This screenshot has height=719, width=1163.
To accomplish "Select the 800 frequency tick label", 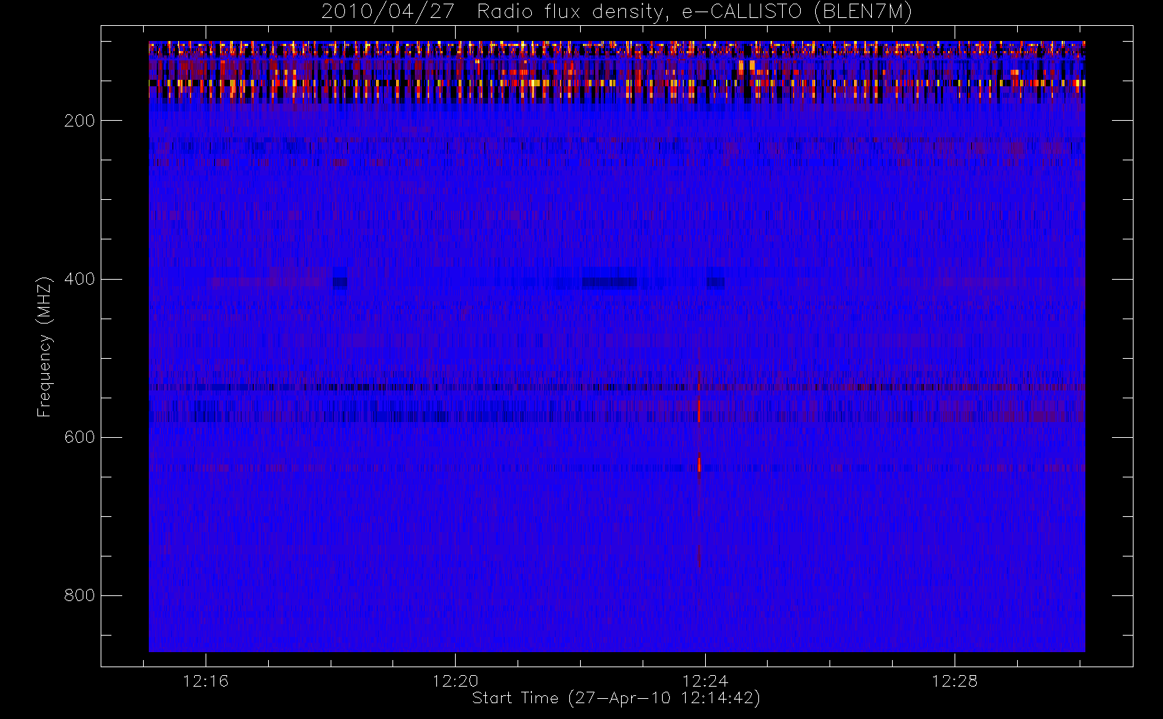I will point(79,595).
